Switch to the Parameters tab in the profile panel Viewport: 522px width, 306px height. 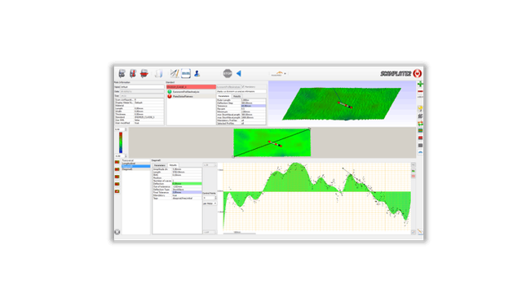(160, 165)
